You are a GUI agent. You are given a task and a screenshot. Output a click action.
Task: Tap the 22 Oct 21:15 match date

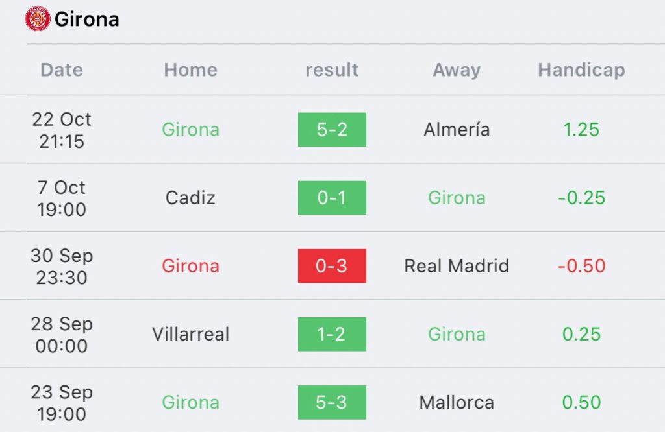click(62, 130)
